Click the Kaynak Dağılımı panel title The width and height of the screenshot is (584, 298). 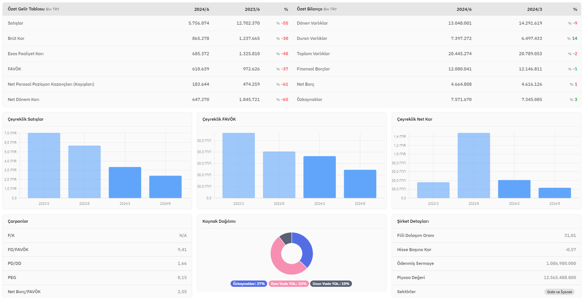click(219, 221)
